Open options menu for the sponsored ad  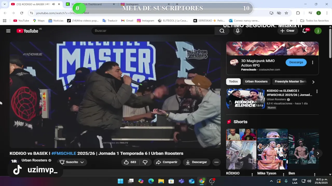click(x=313, y=62)
